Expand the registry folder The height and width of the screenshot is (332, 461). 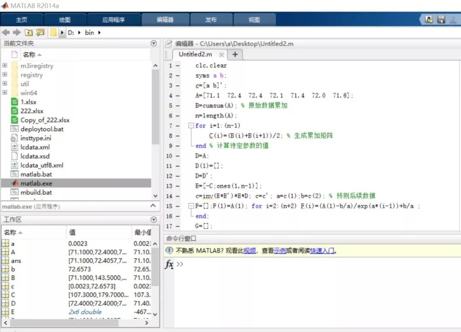[x=5, y=74]
